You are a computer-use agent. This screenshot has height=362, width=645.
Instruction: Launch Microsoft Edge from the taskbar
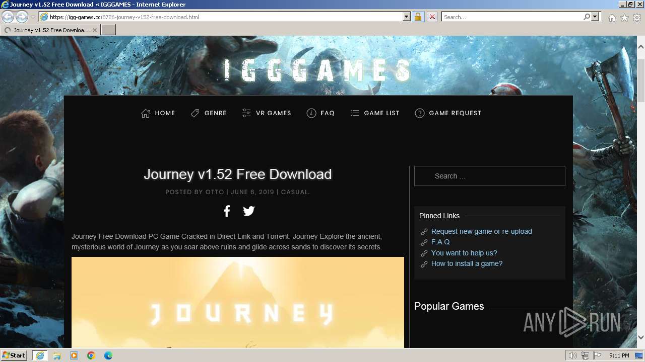coord(108,355)
